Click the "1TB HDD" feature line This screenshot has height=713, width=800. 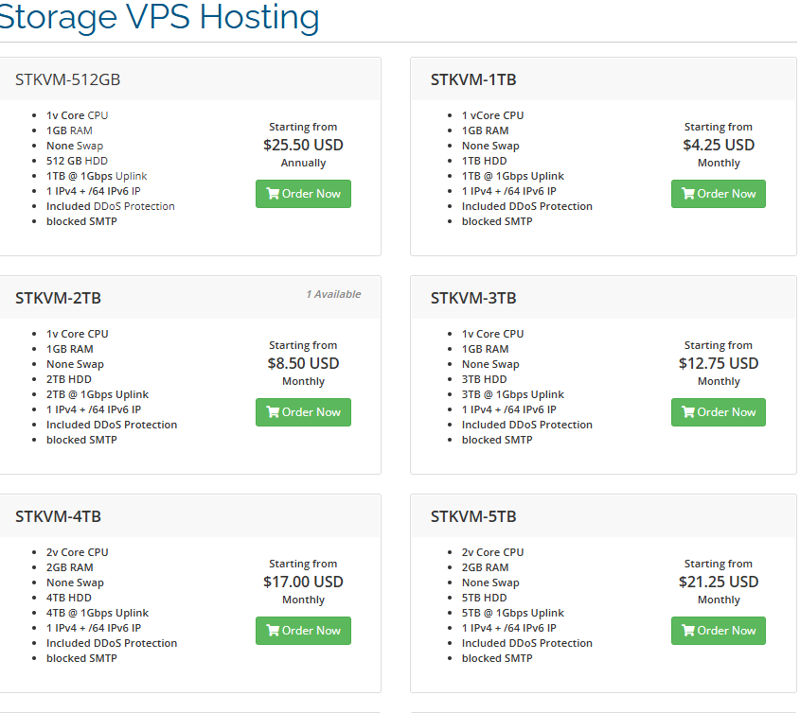[x=484, y=161]
